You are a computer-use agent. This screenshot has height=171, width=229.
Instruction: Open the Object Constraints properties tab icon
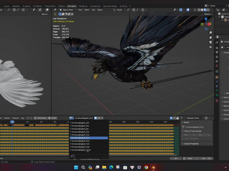[217, 86]
